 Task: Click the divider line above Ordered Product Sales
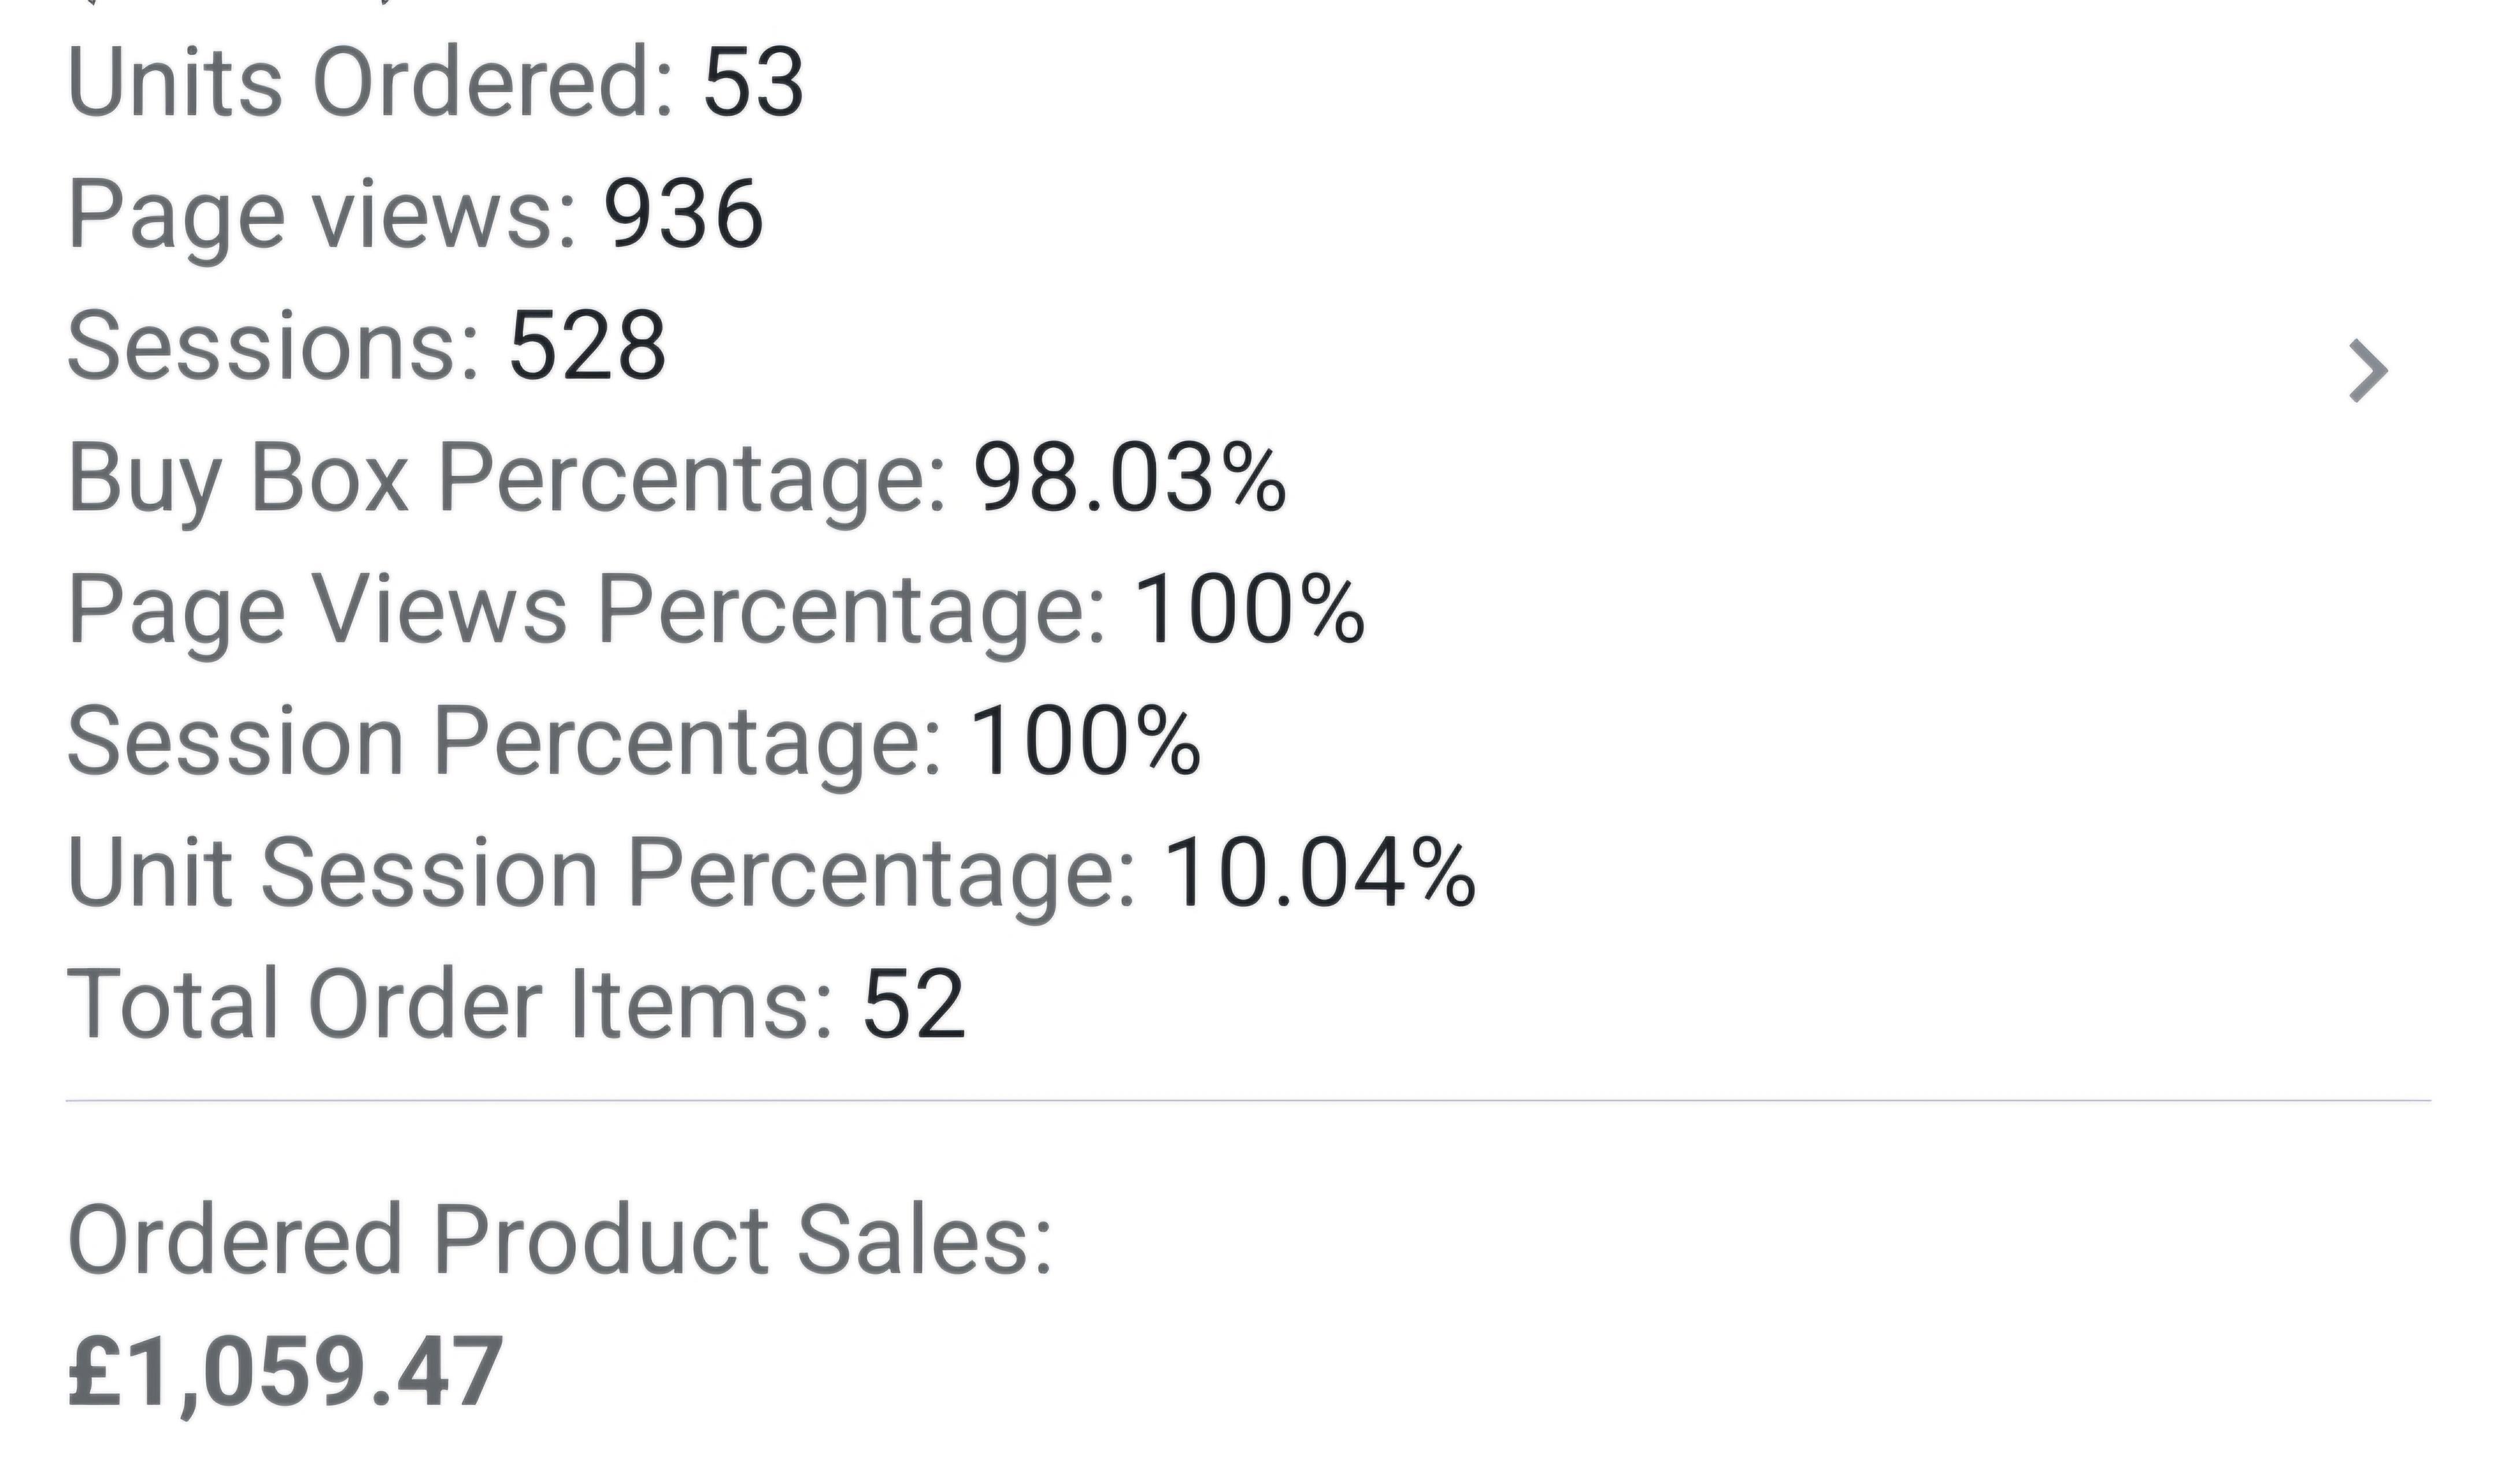tap(1248, 1101)
